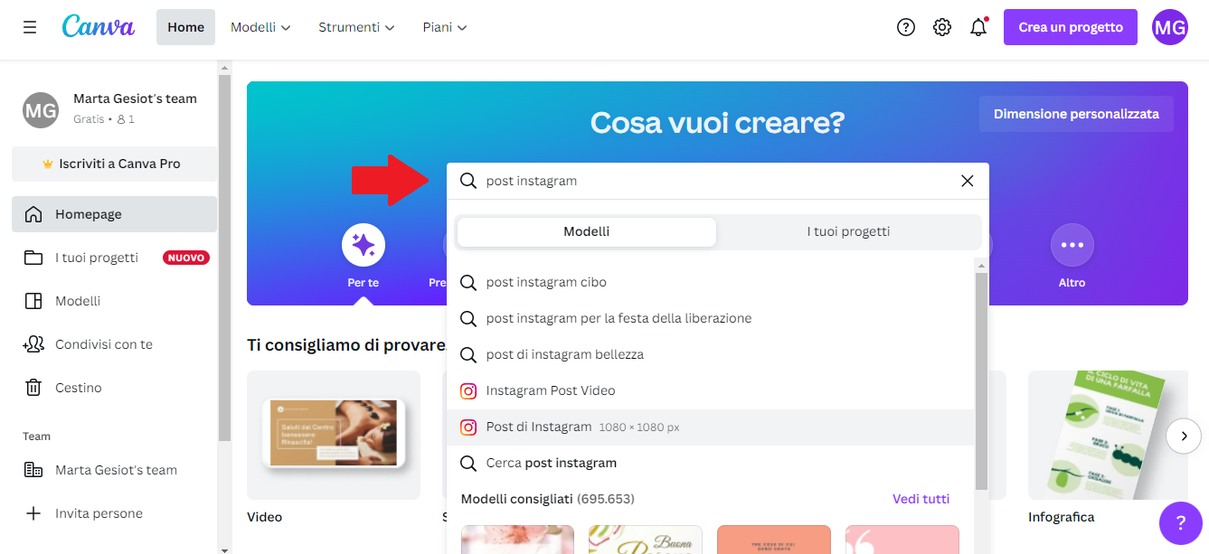Advance the carousel with the right chevron
The image size is (1209, 554).
1184,436
